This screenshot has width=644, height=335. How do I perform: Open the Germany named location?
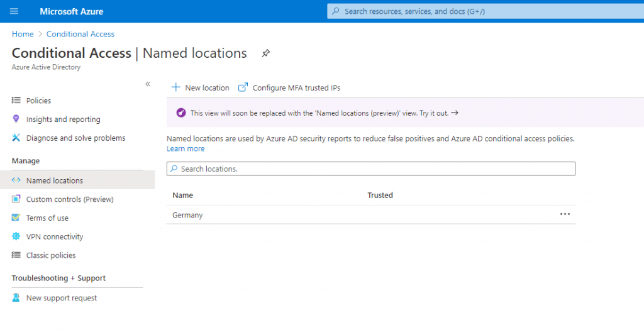(x=187, y=215)
